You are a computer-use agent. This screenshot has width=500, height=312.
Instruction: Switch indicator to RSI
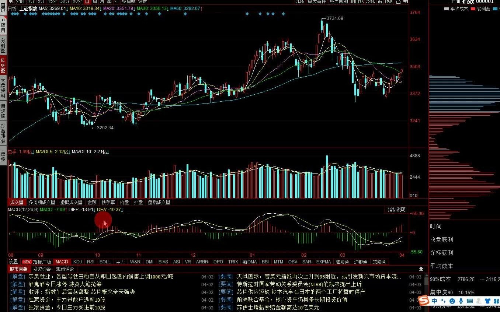coord(90,262)
